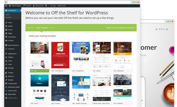Click the bookmark star in address bar
The height and width of the screenshot is (107, 177).
(10, 2)
